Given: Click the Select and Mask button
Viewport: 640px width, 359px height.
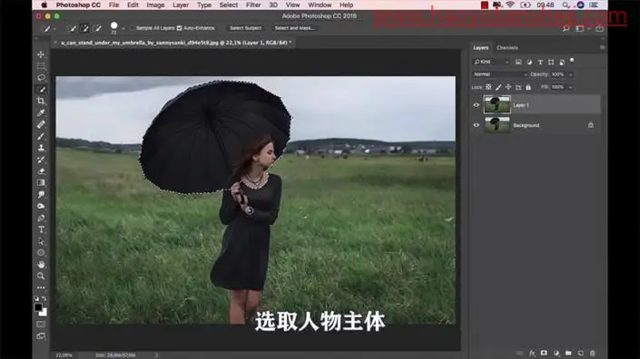Looking at the screenshot, I should pyautogui.click(x=294, y=28).
